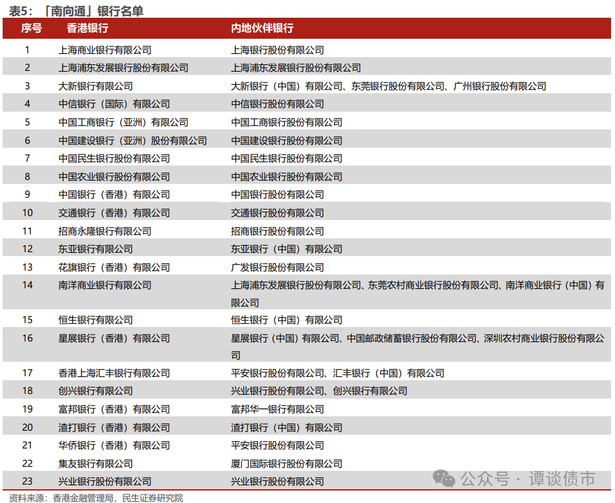Select cell 中国工商银行（亚洲）有限公司
The width and height of the screenshot is (615, 503).
coord(123,122)
